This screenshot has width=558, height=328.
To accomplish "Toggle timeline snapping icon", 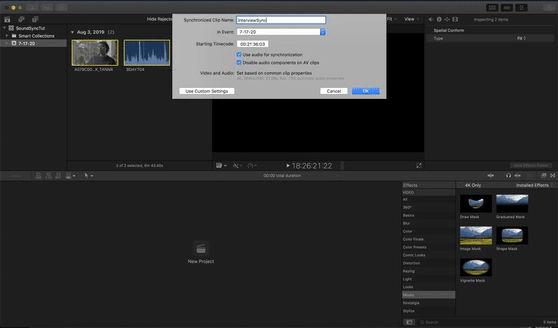I will click(x=517, y=175).
